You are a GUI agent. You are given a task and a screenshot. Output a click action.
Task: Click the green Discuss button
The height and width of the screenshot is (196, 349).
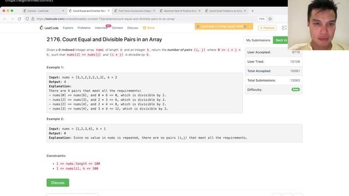pos(58,183)
